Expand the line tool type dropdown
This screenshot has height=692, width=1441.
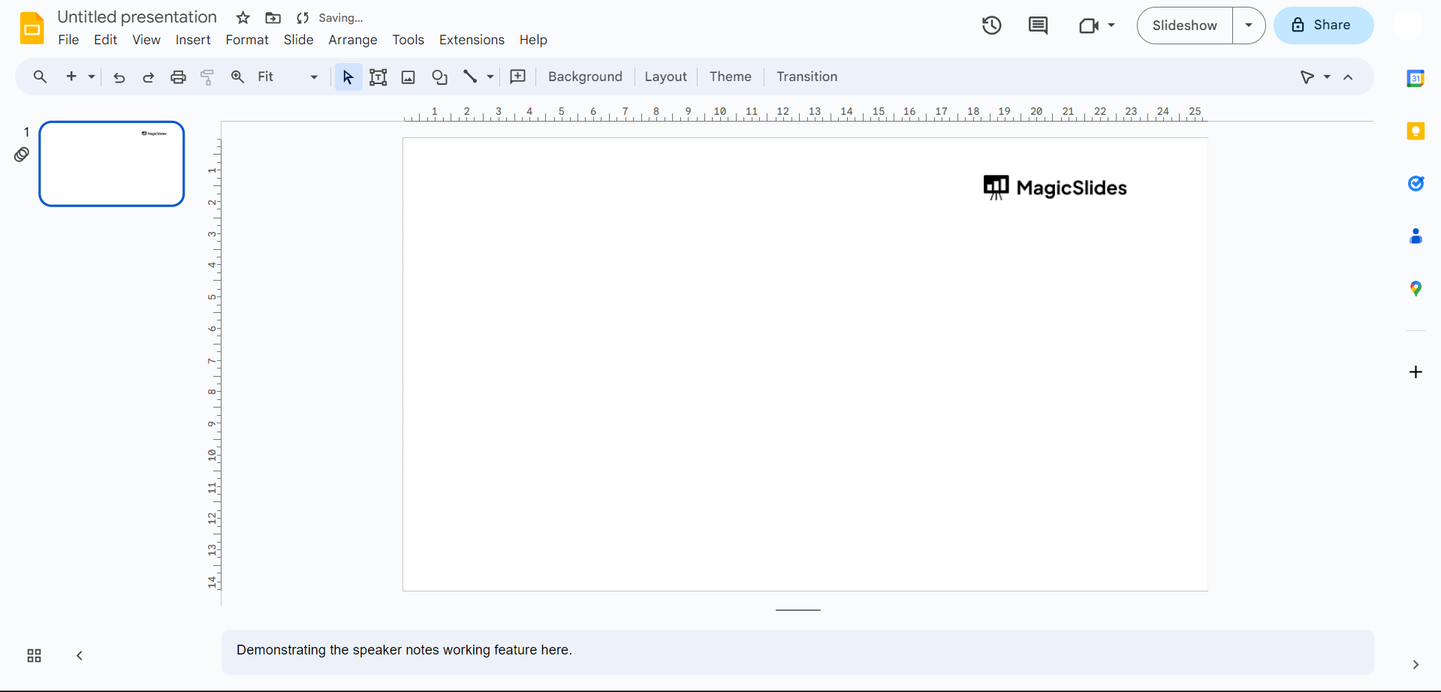[490, 77]
